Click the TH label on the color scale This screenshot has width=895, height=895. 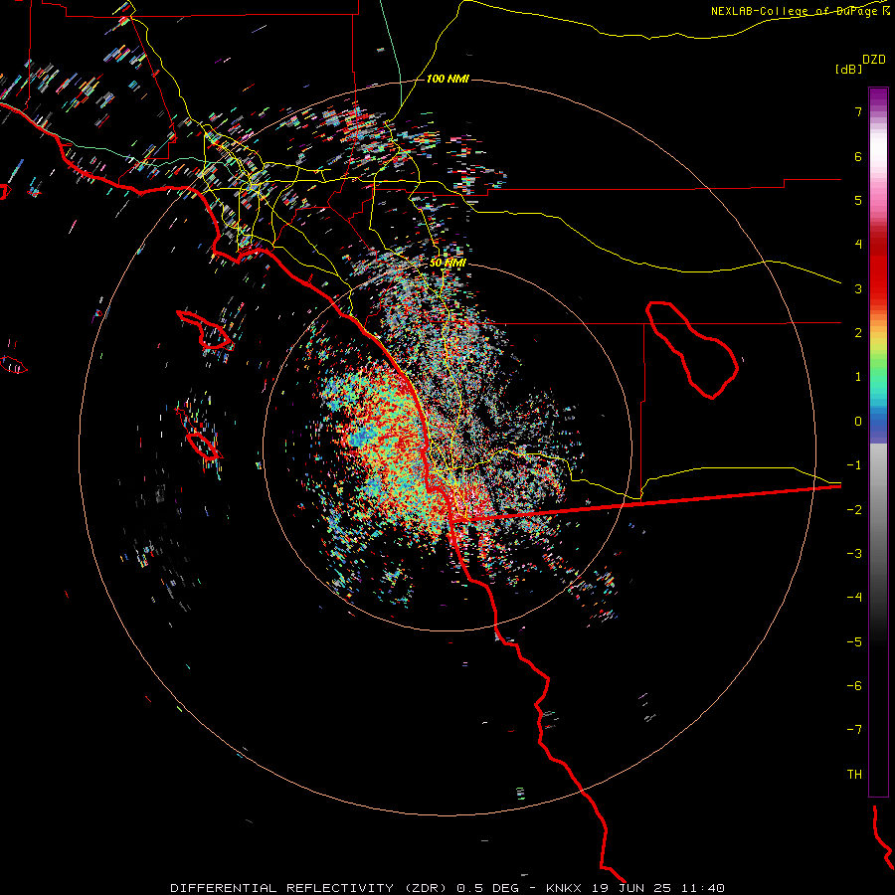854,774
